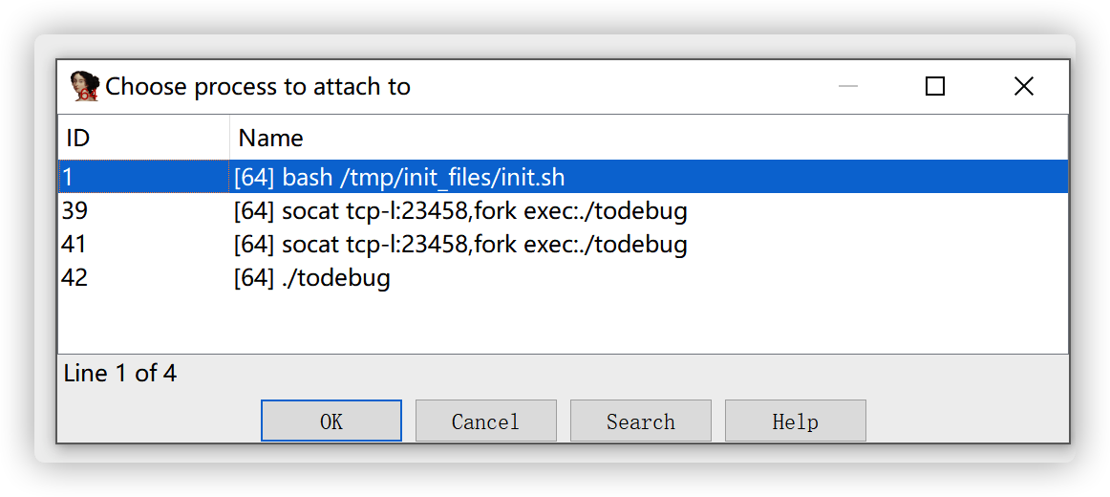Cancel the process attach dialog
Screen dimensions: 1110x497
(485, 421)
